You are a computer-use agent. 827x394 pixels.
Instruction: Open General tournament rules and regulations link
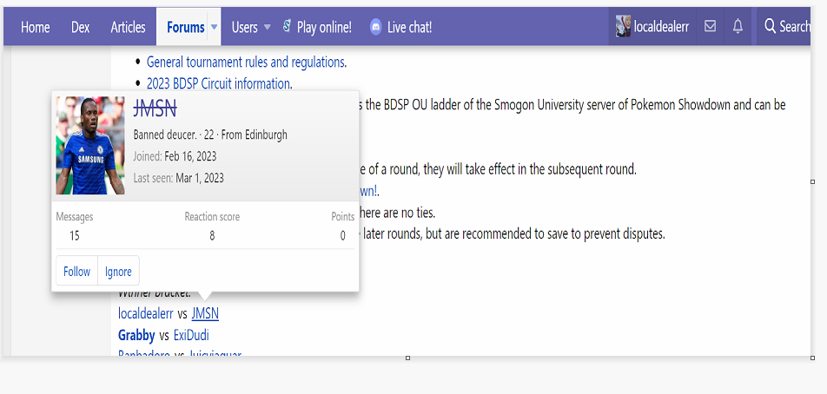pos(246,62)
